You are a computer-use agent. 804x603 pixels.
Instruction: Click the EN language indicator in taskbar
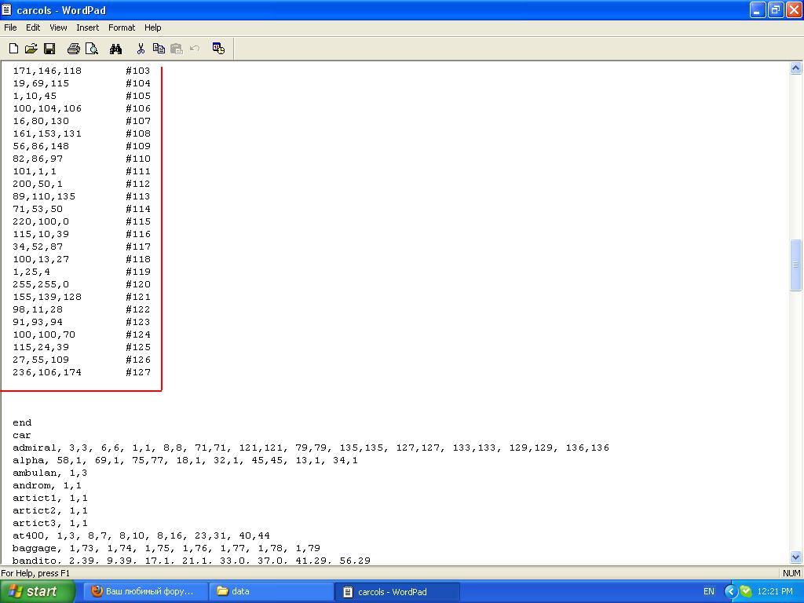point(709,591)
